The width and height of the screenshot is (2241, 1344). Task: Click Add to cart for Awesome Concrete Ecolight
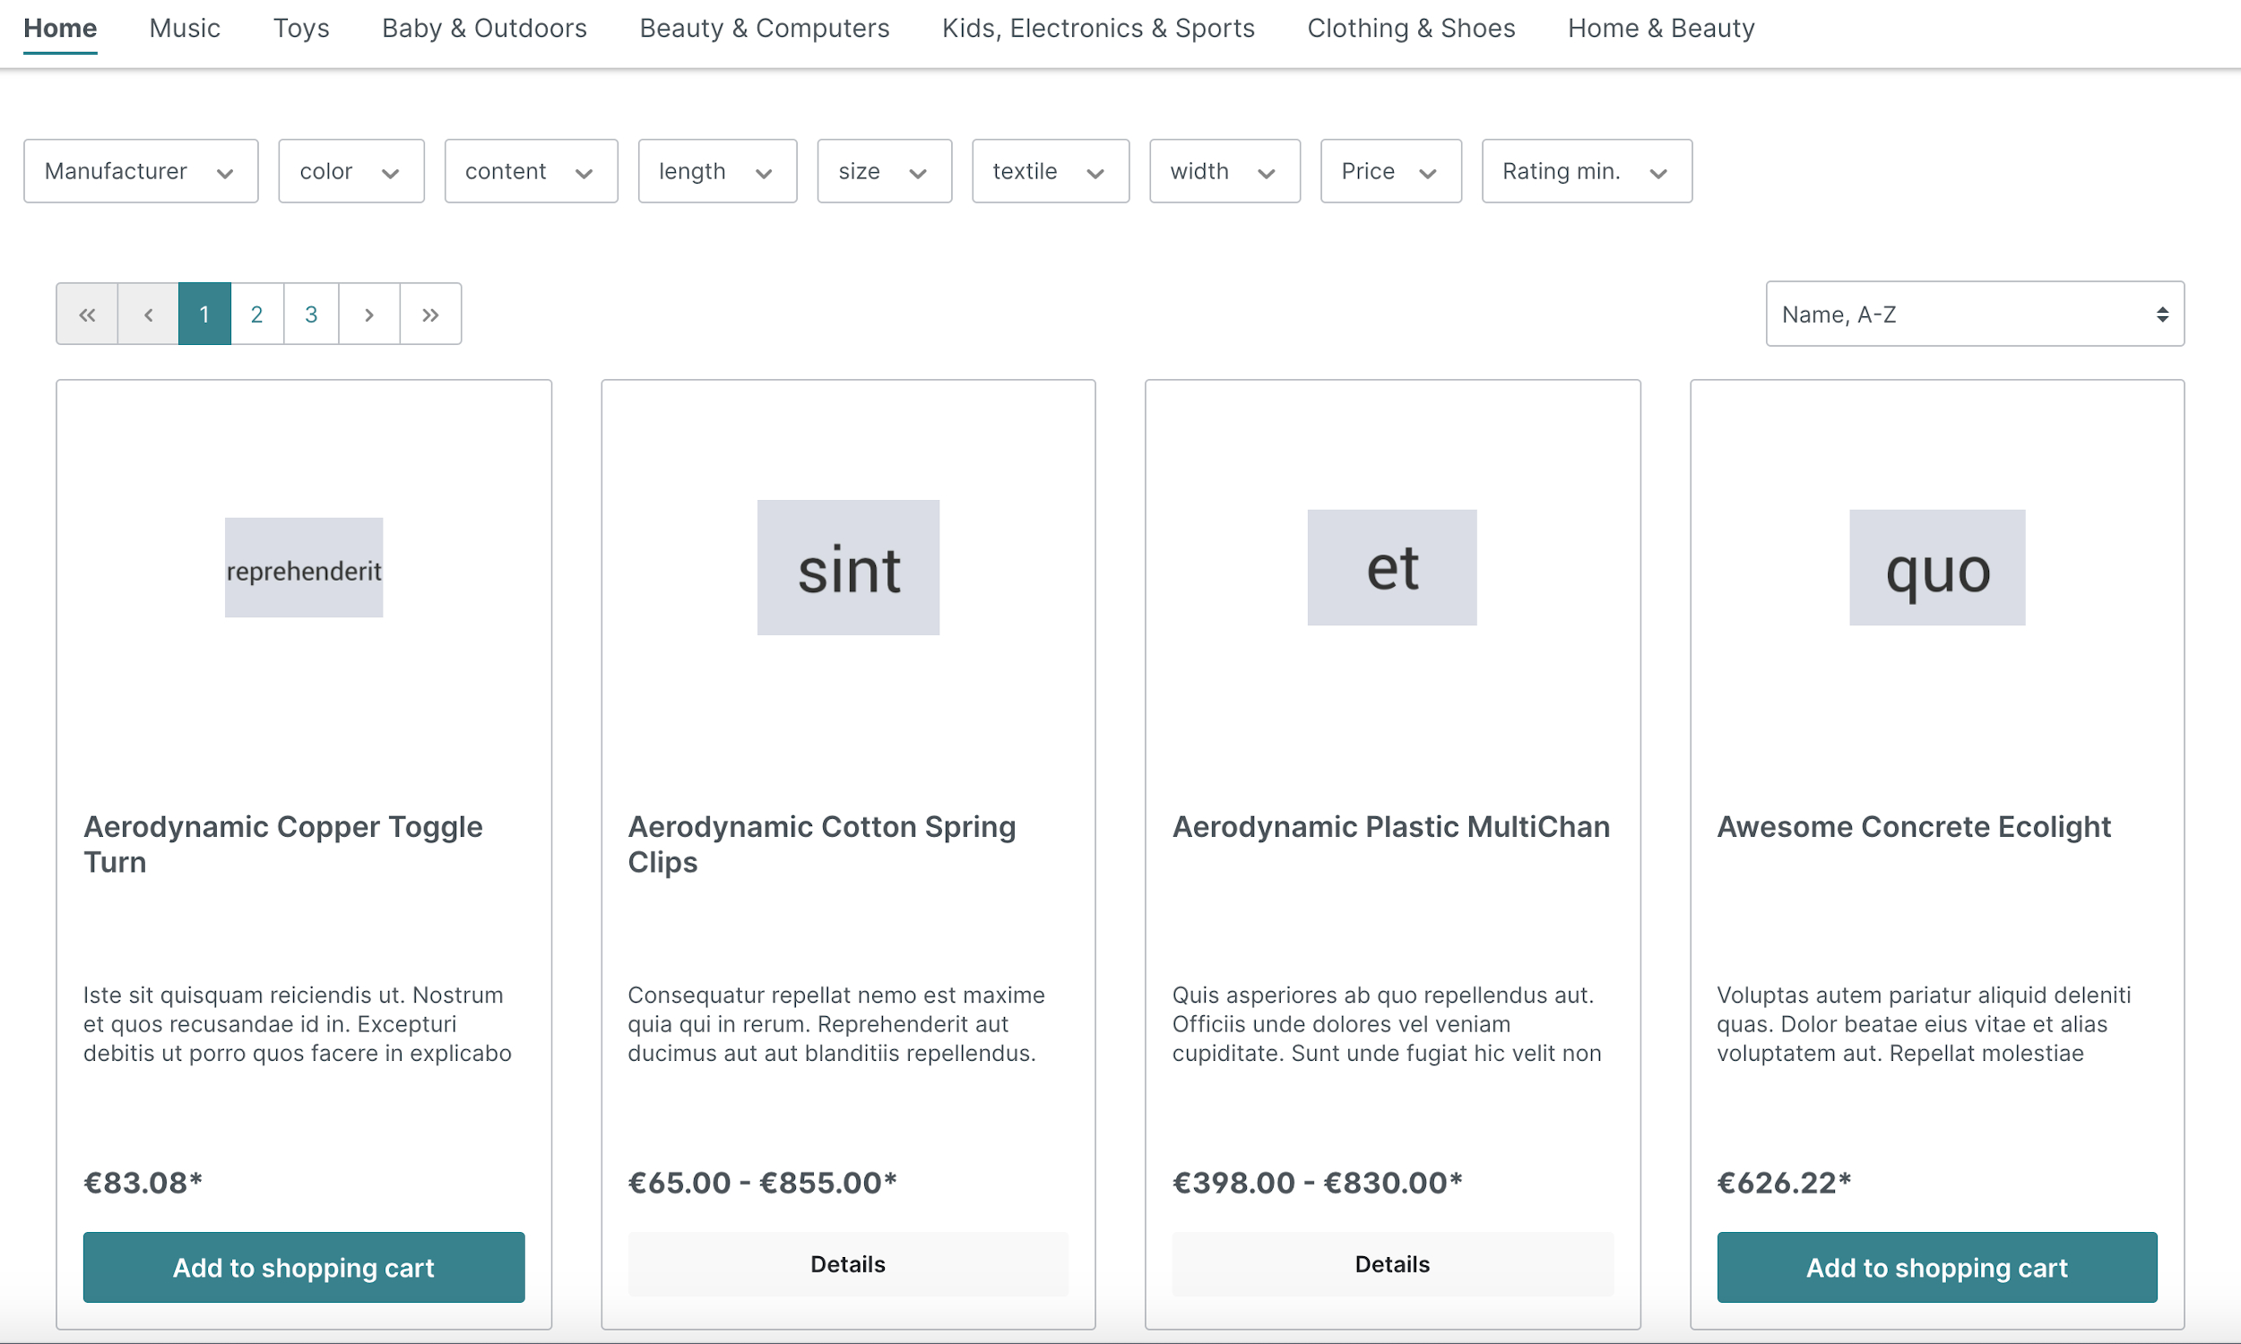click(x=1937, y=1265)
